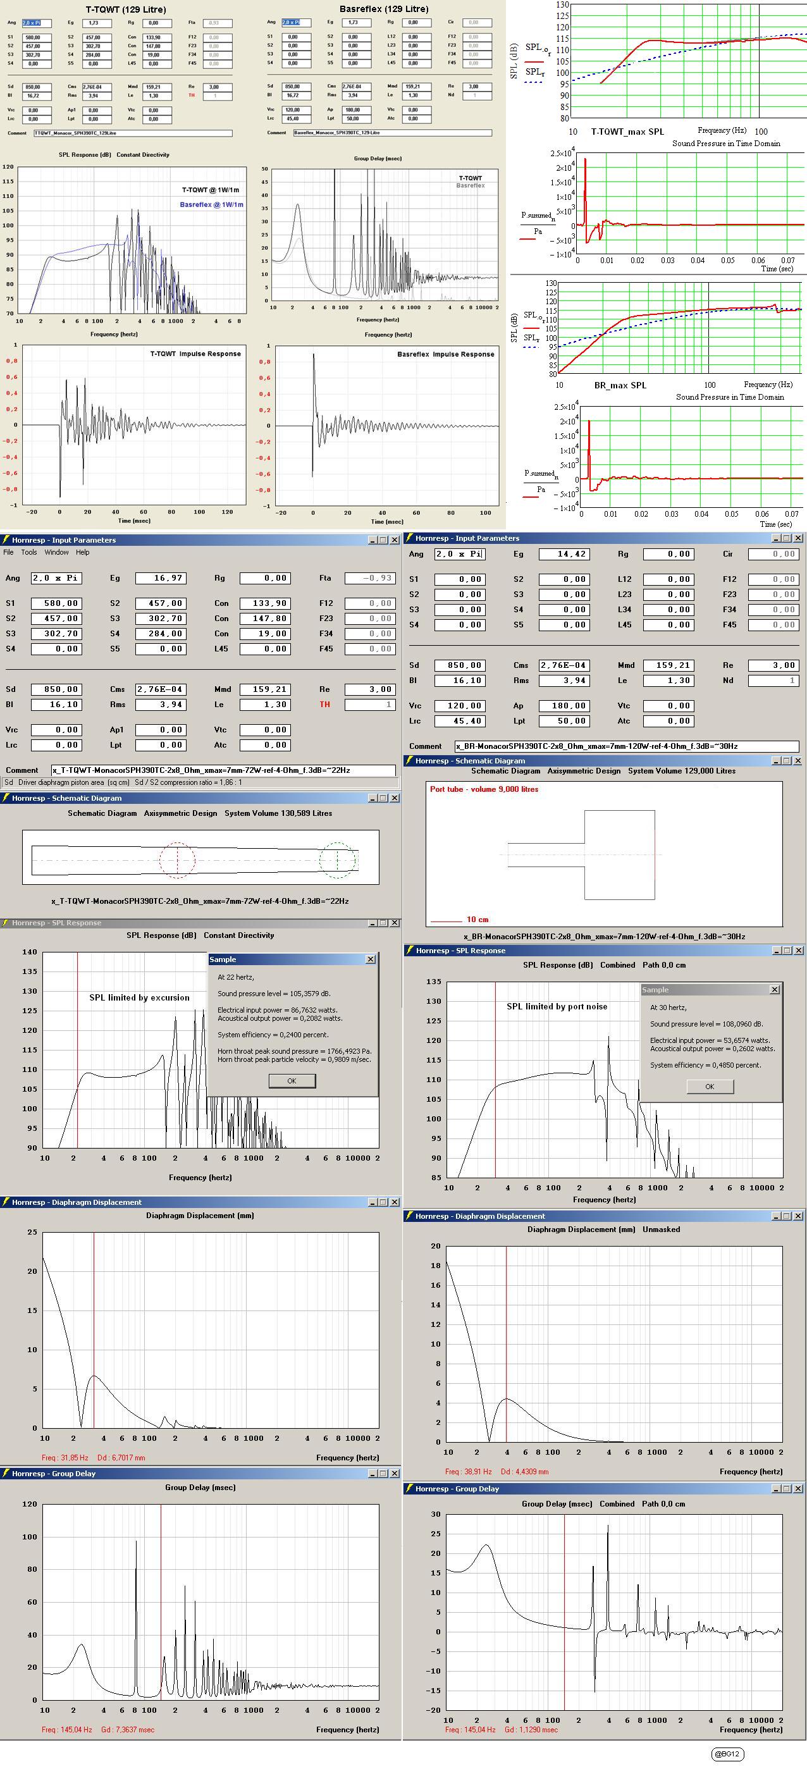
Task: Select the Sd field in the right Input Parameters window
Action: [x=460, y=665]
